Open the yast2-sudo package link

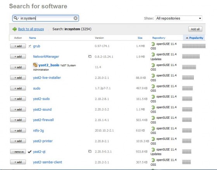click(41, 99)
